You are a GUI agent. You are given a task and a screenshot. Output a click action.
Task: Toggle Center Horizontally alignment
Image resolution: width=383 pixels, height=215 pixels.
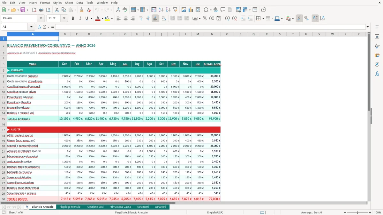(125, 18)
